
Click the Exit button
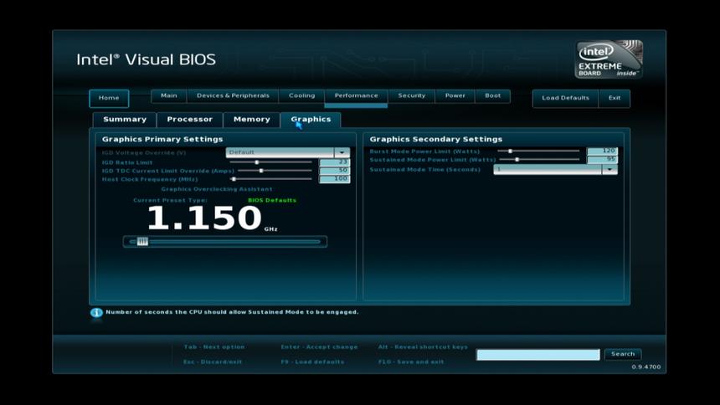pyautogui.click(x=615, y=98)
